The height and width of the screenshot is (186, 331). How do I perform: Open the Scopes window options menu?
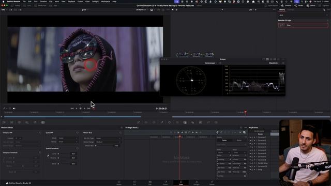pos(283,59)
